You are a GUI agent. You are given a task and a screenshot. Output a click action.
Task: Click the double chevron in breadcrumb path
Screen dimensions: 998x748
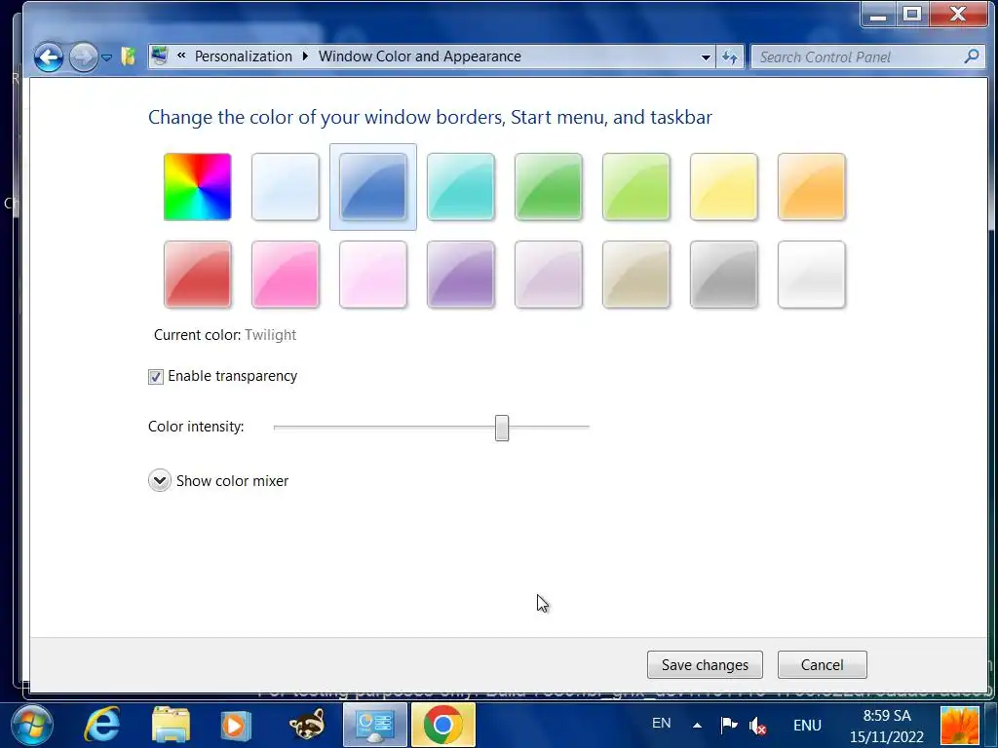[181, 56]
